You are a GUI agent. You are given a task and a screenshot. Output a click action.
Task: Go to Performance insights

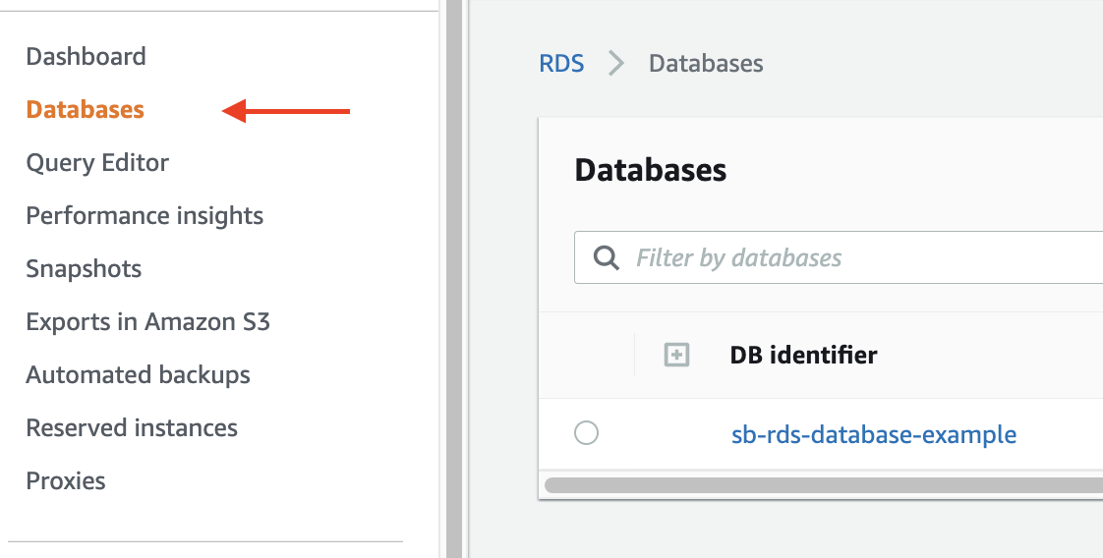(x=145, y=216)
